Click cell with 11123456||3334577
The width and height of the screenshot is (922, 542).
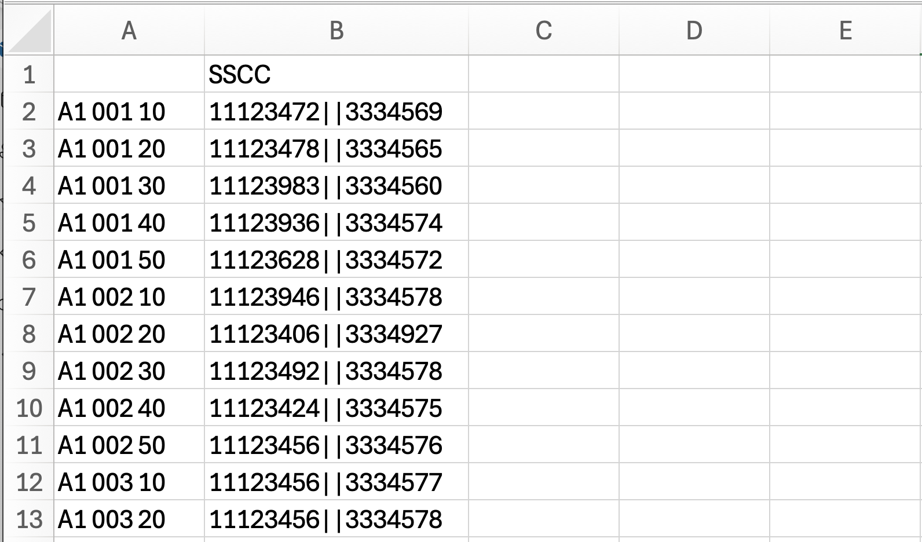(x=336, y=482)
